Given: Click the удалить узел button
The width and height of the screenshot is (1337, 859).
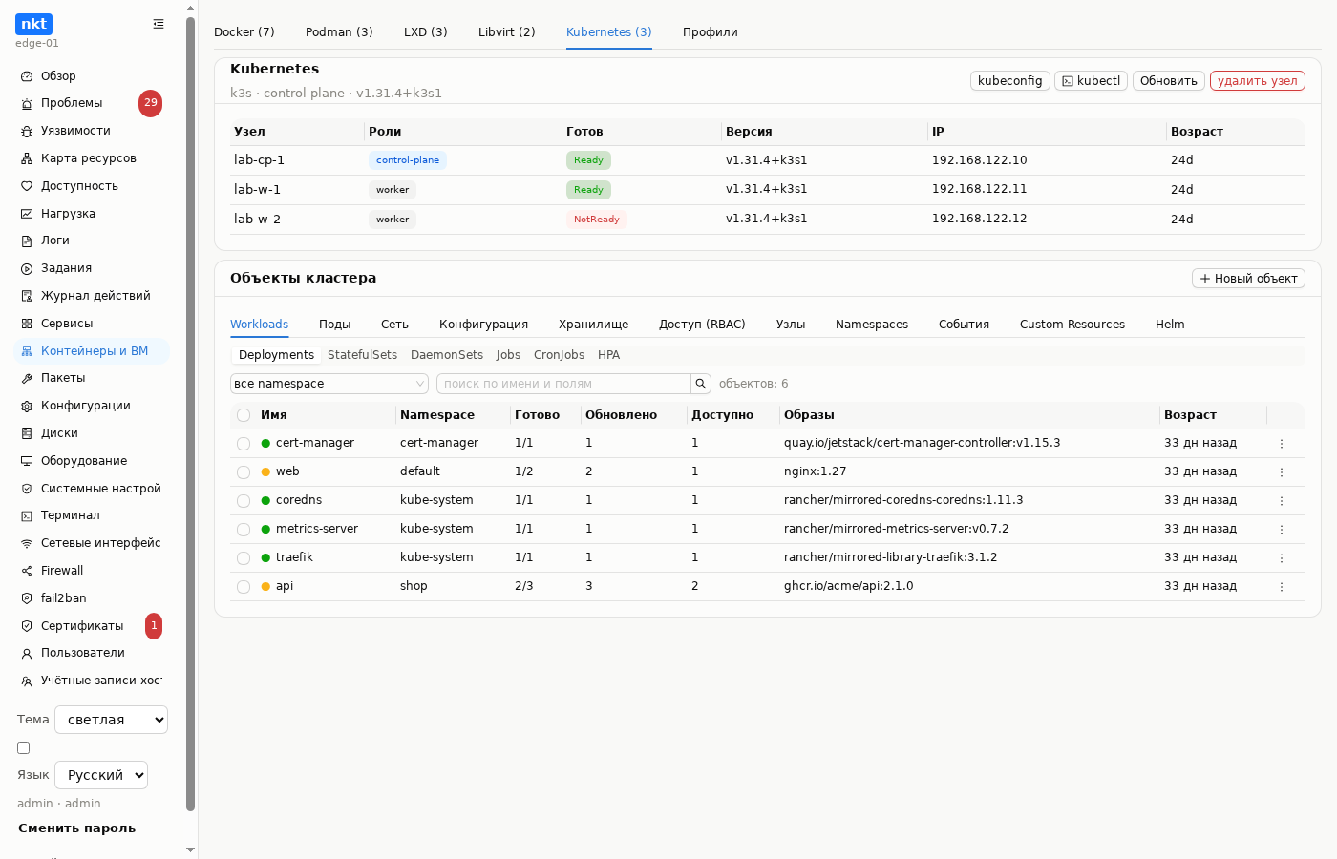Looking at the screenshot, I should (1258, 81).
